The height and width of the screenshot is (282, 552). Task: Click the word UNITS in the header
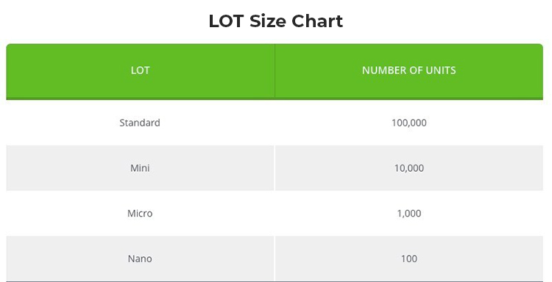pyautogui.click(x=441, y=70)
